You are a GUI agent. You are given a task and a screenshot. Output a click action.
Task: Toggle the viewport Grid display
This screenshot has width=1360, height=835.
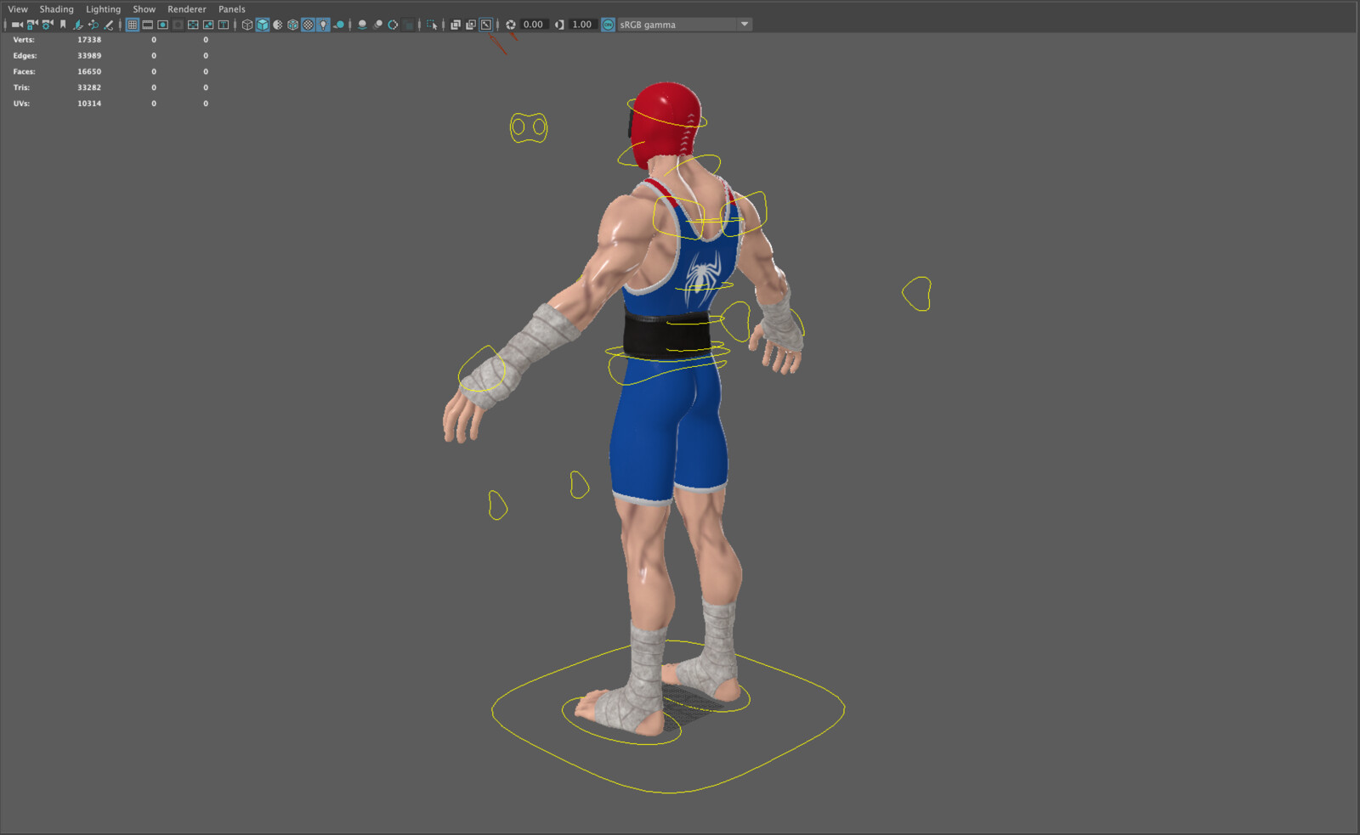pos(133,25)
